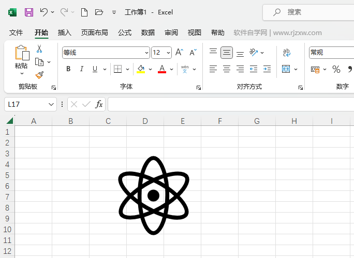
Task: Create a new blank workbook
Action: pos(84,12)
